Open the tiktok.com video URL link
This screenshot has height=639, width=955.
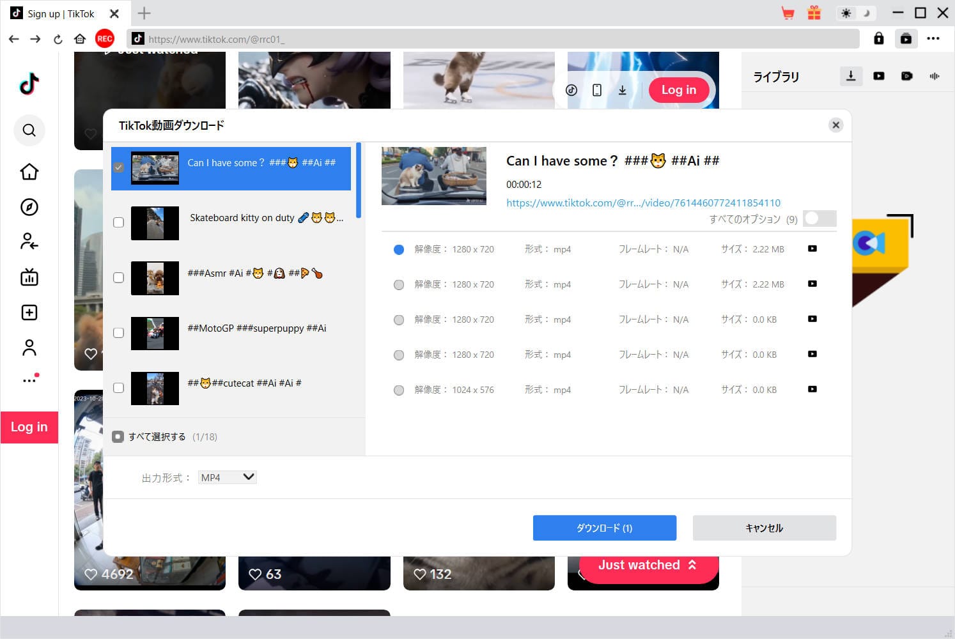(x=643, y=203)
